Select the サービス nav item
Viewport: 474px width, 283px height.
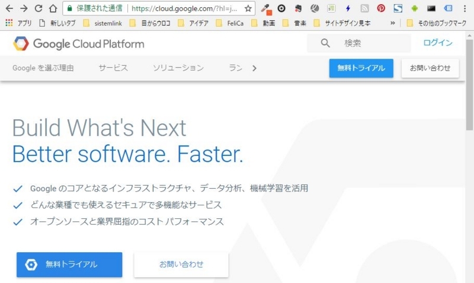[113, 68]
